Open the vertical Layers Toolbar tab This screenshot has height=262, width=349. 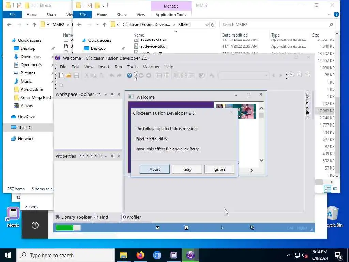[307, 105]
